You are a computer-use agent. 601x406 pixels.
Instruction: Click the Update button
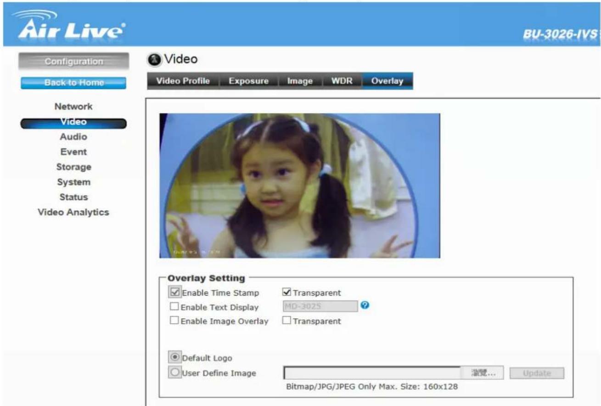click(537, 373)
